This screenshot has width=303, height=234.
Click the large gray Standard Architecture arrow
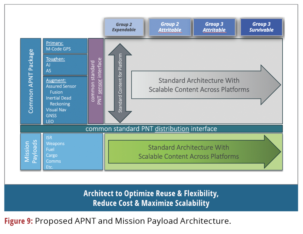[x=204, y=85]
